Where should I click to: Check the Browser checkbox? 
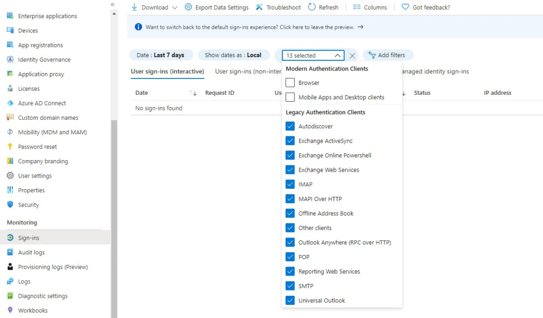point(290,83)
